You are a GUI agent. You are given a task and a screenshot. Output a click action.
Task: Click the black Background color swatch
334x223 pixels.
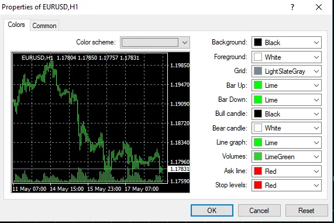pyautogui.click(x=258, y=42)
